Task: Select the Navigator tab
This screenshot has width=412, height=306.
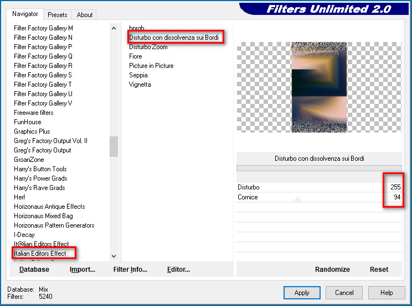Action: click(x=25, y=14)
